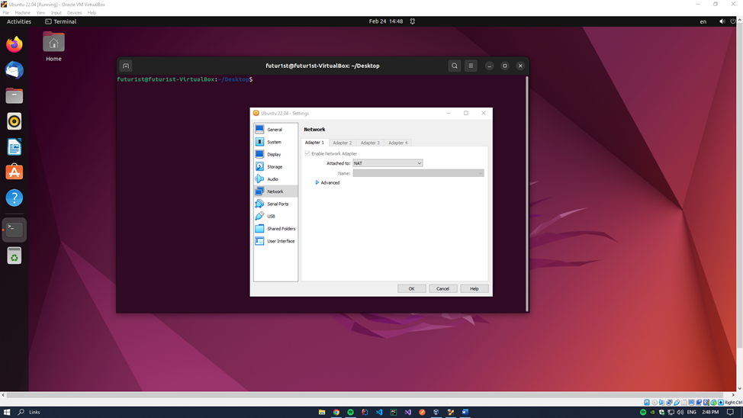Open the VirtualBox Devices menu
743x418 pixels.
pos(74,13)
